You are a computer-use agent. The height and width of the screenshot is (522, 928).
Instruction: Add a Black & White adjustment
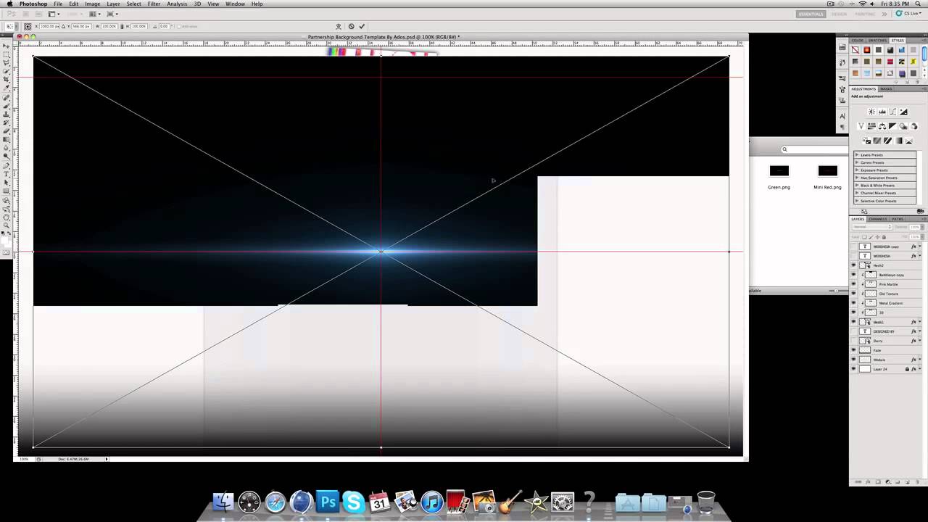click(x=892, y=126)
